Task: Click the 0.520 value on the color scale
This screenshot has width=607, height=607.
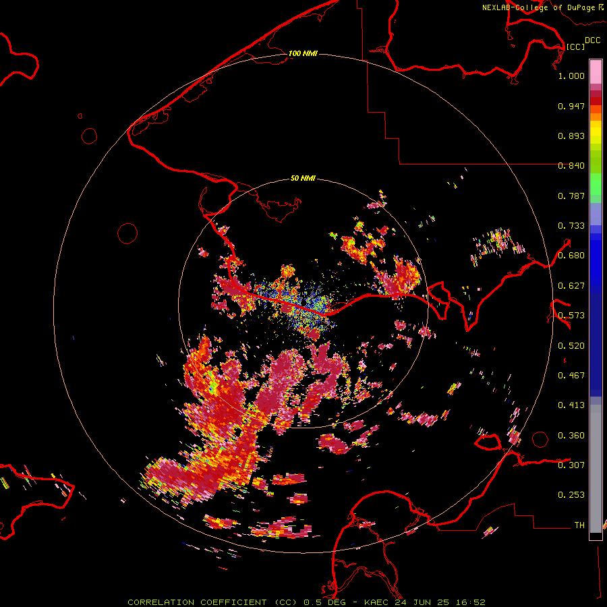Action: tap(571, 346)
